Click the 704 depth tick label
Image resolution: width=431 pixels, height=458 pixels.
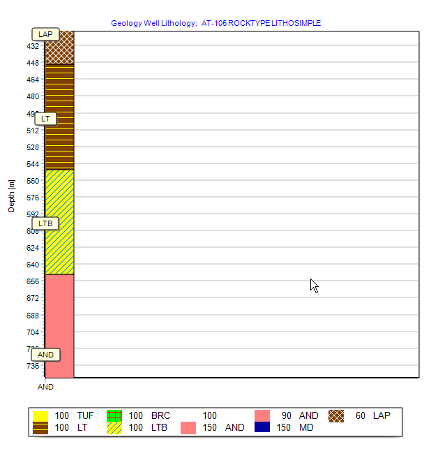pyautogui.click(x=33, y=332)
